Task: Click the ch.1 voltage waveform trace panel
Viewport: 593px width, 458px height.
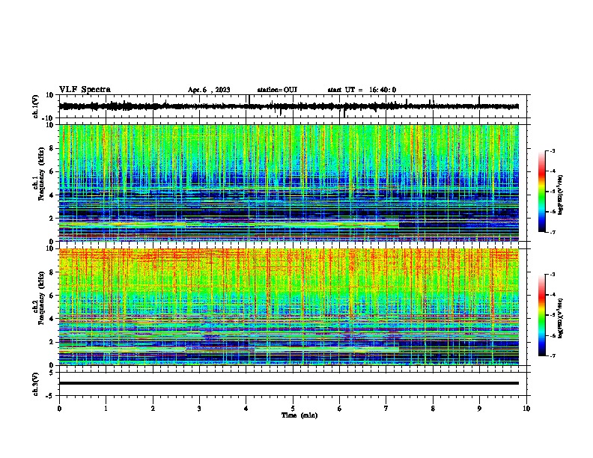Action: pyautogui.click(x=294, y=106)
